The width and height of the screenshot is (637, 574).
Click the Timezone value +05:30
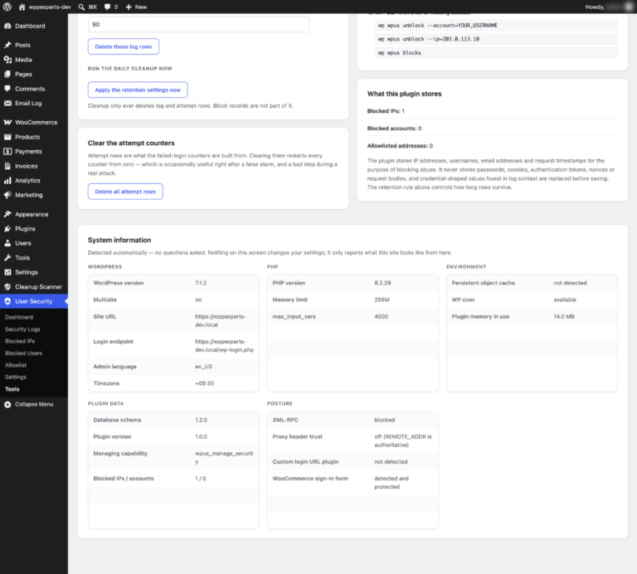point(204,383)
